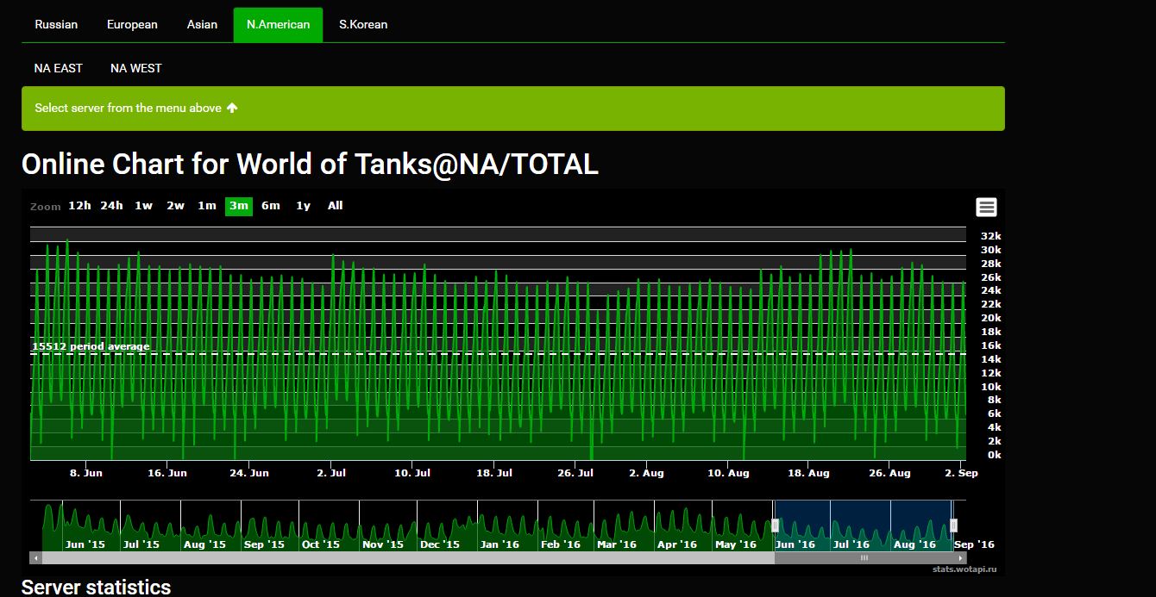Screen dimensions: 1156x597
Task: Open the stats.wotapi.ru credits link
Action: tap(963, 569)
